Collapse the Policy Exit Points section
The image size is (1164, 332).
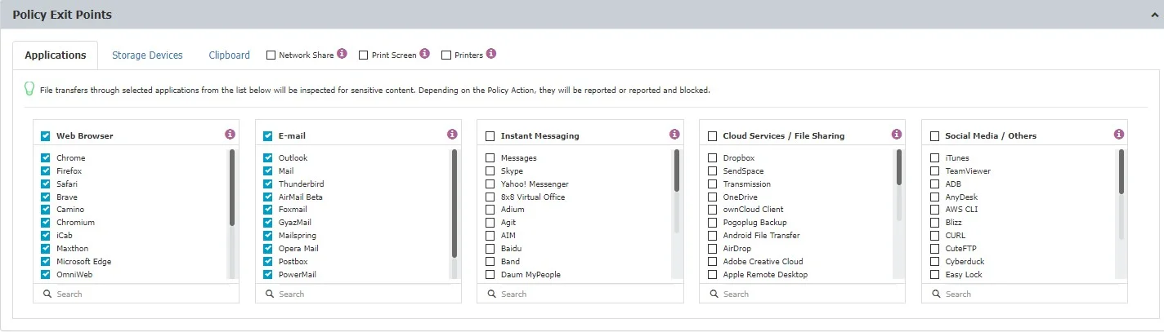[x=1152, y=15]
